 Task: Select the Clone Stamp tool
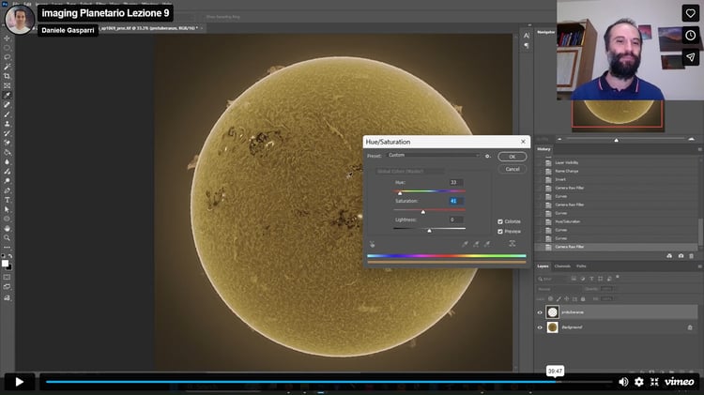7,124
